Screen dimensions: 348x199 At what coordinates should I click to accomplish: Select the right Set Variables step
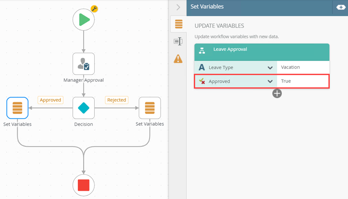149,108
